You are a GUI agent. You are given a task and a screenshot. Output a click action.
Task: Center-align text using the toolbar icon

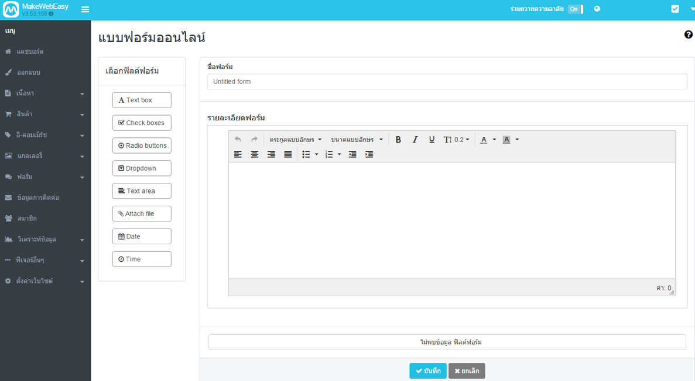tap(254, 154)
